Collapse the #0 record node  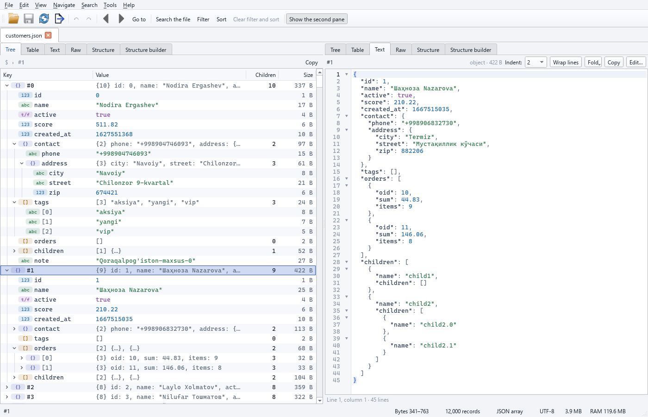point(7,86)
